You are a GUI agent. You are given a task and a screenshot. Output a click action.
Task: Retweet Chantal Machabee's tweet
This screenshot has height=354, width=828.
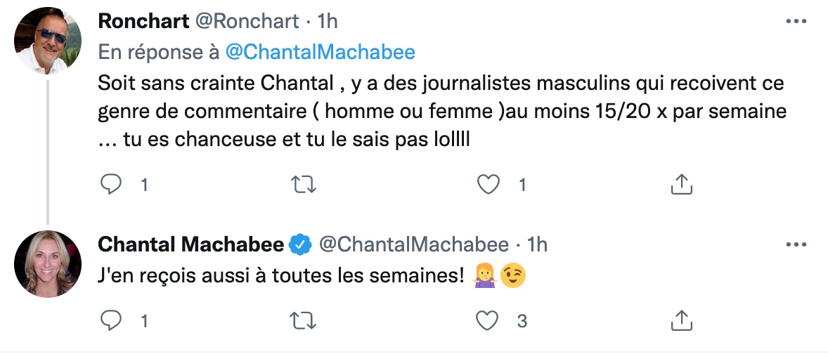(303, 321)
